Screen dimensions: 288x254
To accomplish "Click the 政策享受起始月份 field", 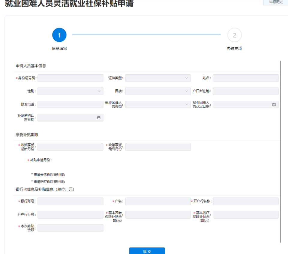I will [x=70, y=147].
